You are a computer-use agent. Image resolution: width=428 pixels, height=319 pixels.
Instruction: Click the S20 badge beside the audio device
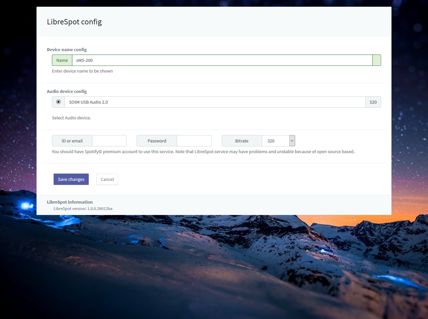(373, 102)
